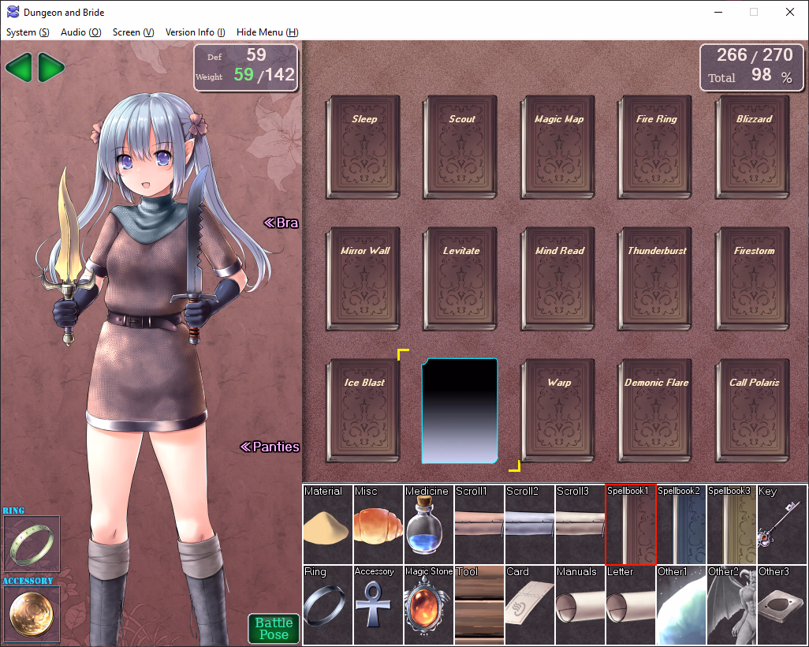Toggle the Battle Pose button

tap(274, 629)
